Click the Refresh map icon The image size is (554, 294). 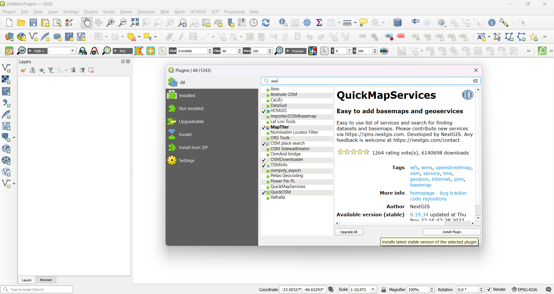[x=266, y=23]
